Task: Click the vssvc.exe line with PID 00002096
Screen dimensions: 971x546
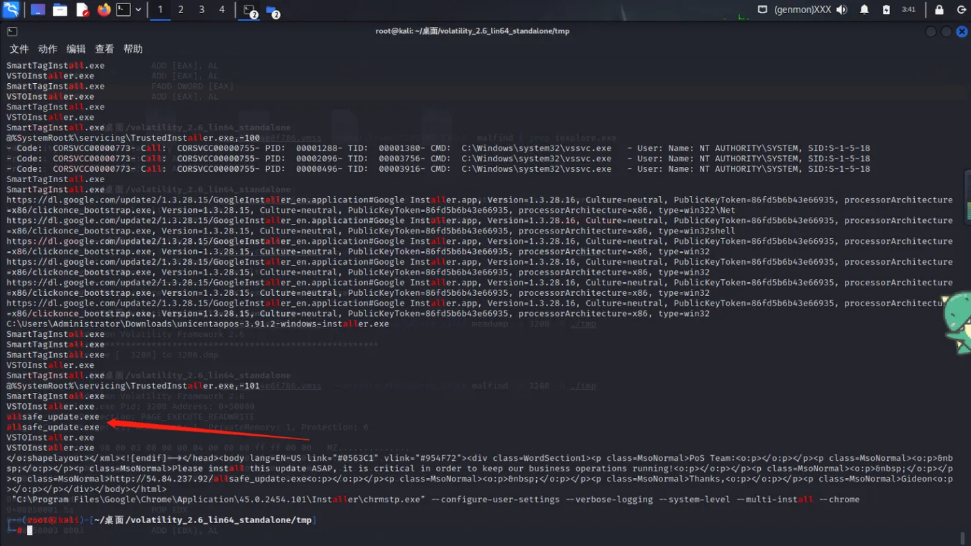Action: pyautogui.click(x=438, y=159)
